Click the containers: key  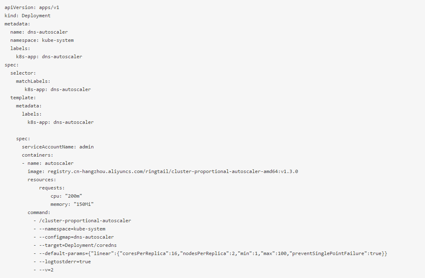click(x=37, y=155)
